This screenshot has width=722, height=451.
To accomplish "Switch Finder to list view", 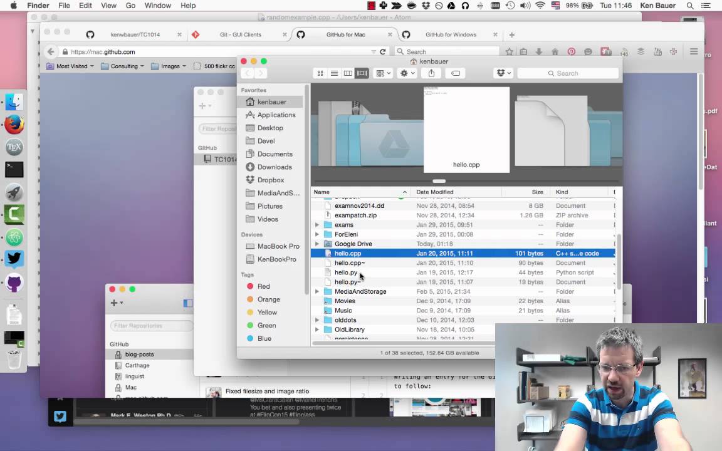I will pos(334,73).
